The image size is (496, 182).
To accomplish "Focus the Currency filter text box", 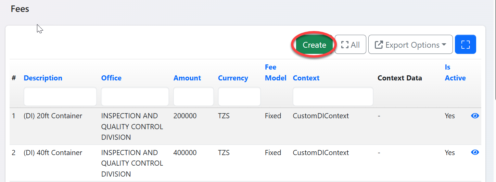I will pyautogui.click(x=239, y=96).
